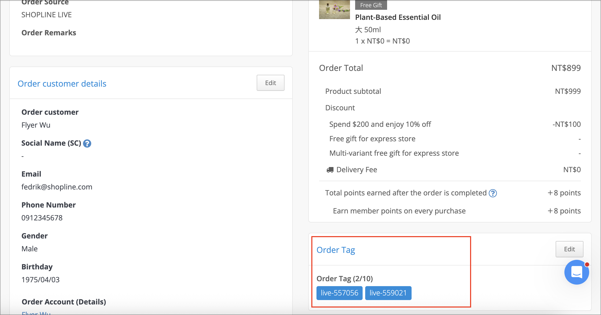The height and width of the screenshot is (315, 601).
Task: Click the Social Name (SC) help icon
Action: (x=87, y=144)
